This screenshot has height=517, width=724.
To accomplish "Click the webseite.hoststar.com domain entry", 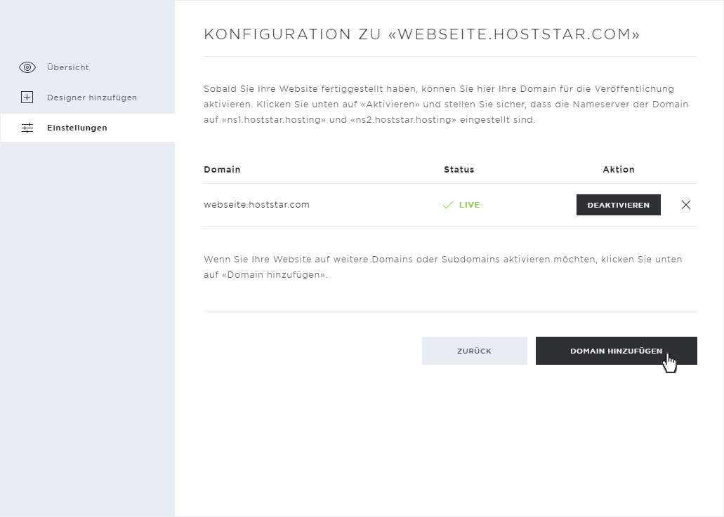I will point(256,205).
